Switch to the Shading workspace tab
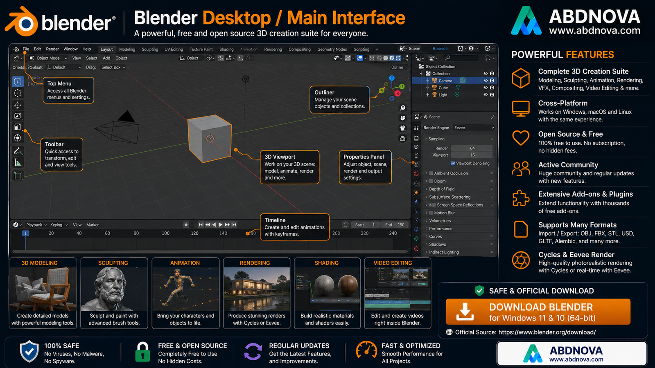 tap(226, 49)
